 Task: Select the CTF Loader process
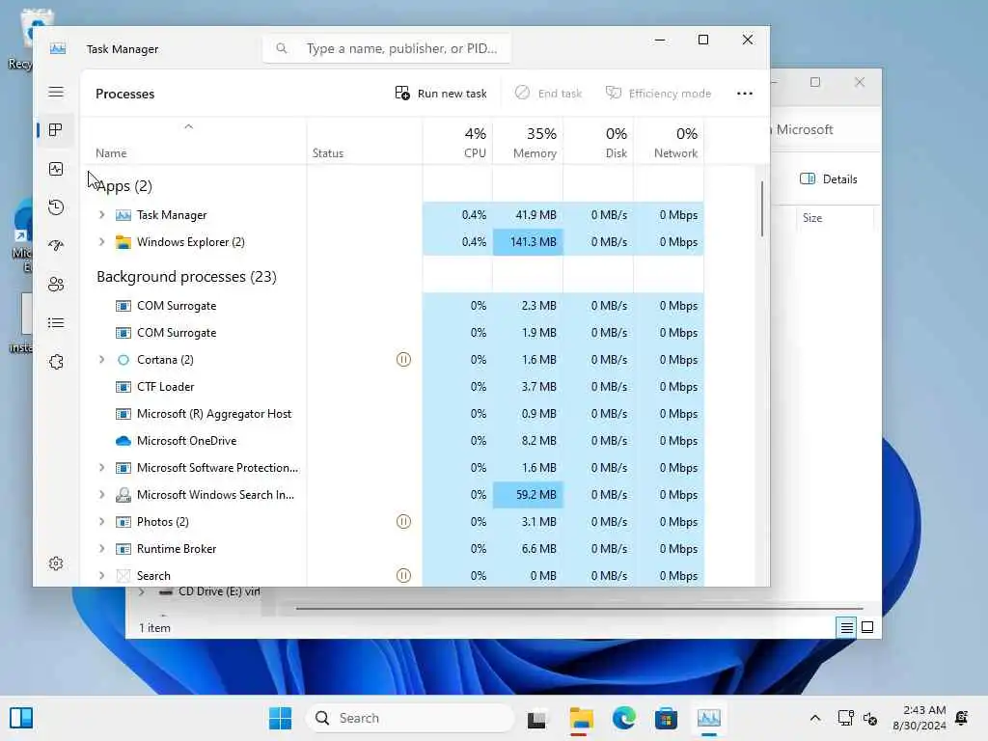393,387
